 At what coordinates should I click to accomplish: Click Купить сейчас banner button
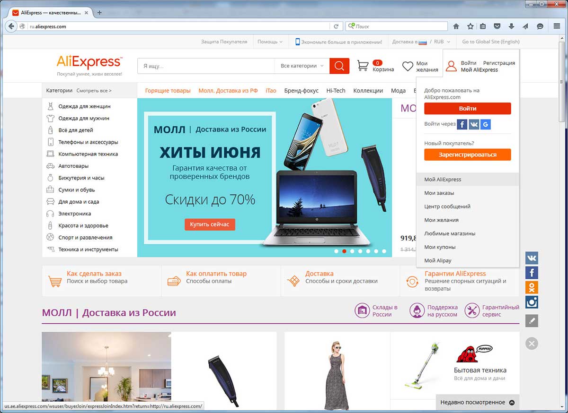[x=210, y=224]
